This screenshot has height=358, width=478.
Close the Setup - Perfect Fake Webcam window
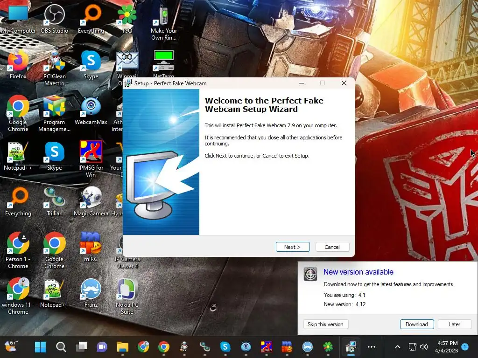344,83
